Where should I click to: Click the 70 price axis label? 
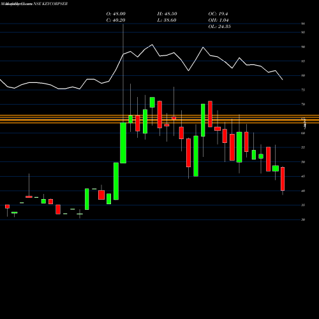point(303,104)
